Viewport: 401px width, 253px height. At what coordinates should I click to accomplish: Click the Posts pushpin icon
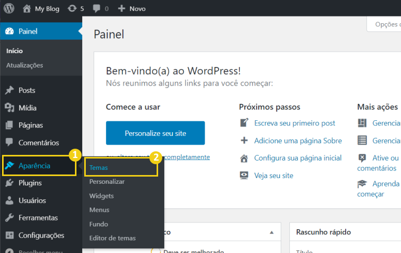(9, 90)
